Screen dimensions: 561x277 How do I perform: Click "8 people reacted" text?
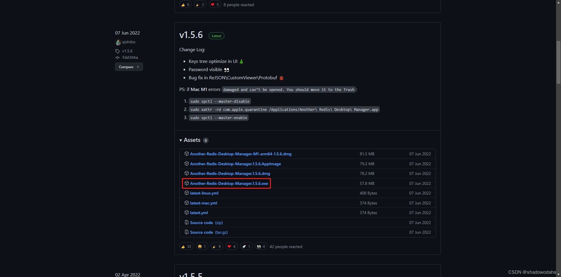tap(239, 5)
